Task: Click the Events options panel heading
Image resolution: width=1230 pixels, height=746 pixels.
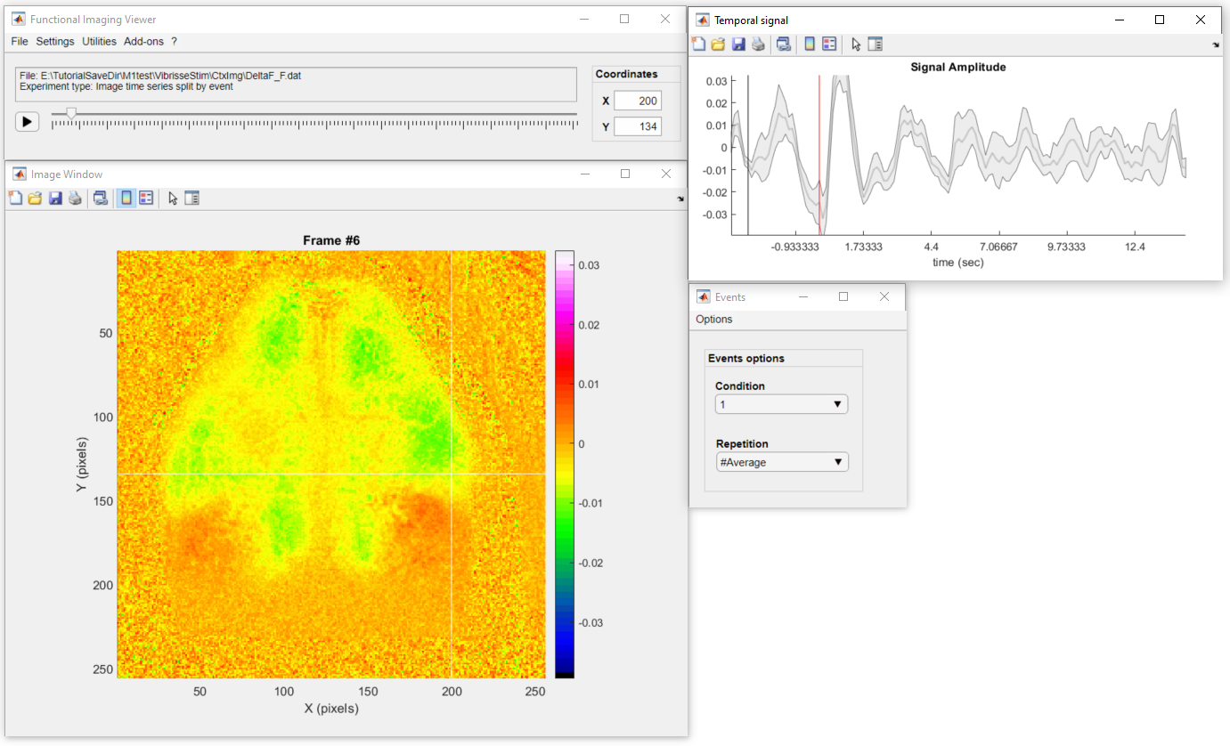Action: point(746,358)
